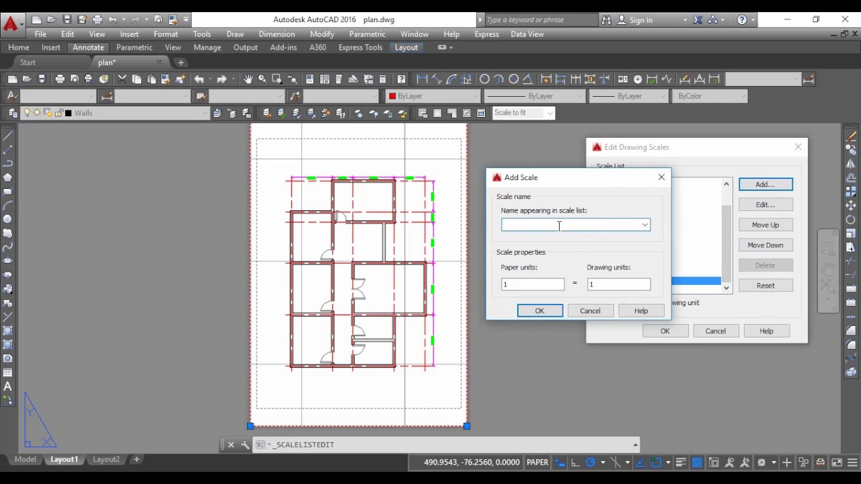Image resolution: width=861 pixels, height=484 pixels.
Task: Click Add... in Edit Drawing Scales
Action: click(765, 184)
